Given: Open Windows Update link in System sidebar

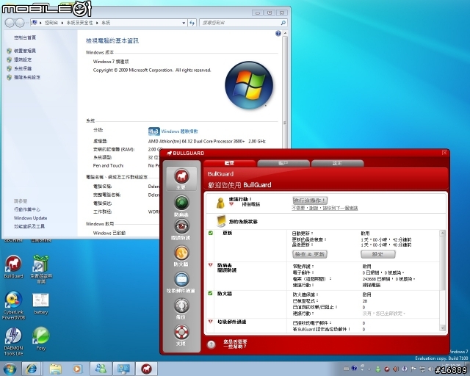Looking at the screenshot, I should pyautogui.click(x=30, y=218).
